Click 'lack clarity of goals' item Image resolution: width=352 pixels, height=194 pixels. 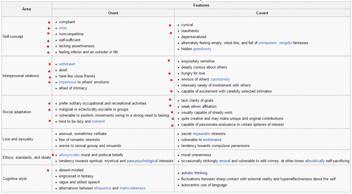click(197, 101)
